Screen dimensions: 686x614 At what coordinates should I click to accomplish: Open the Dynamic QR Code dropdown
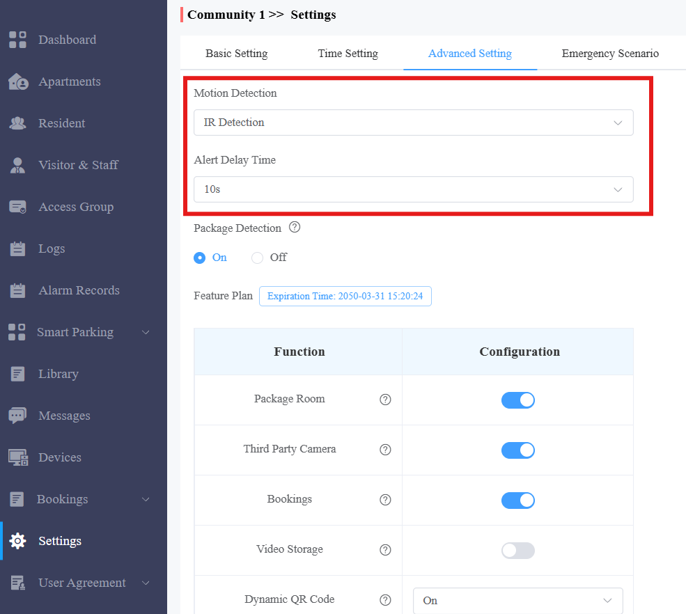point(518,601)
